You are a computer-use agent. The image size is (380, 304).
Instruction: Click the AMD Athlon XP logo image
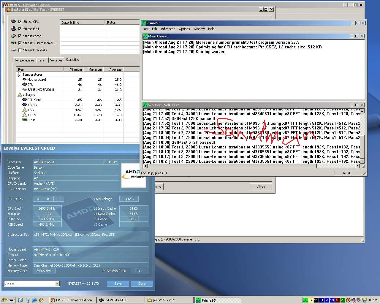click(x=133, y=175)
